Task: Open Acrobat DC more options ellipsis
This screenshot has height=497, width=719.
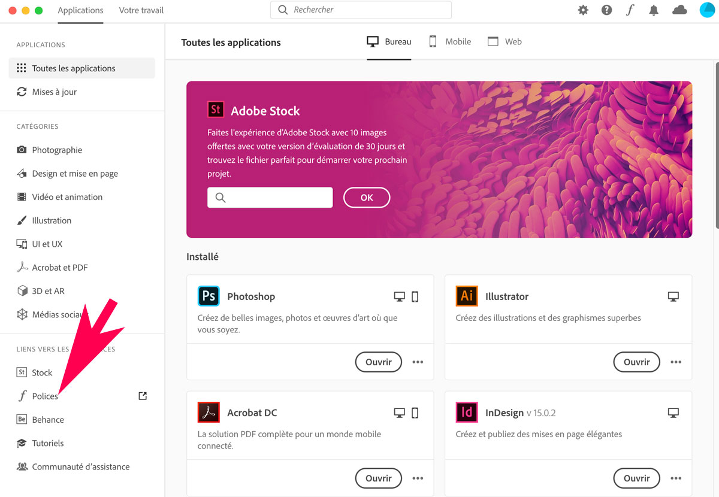Action: coord(418,478)
